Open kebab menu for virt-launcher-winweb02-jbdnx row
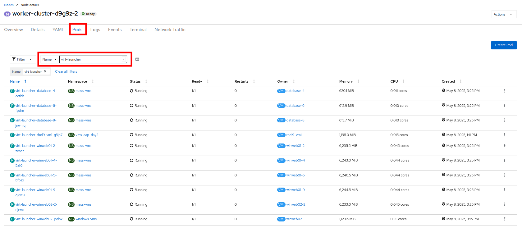 click(x=504, y=219)
